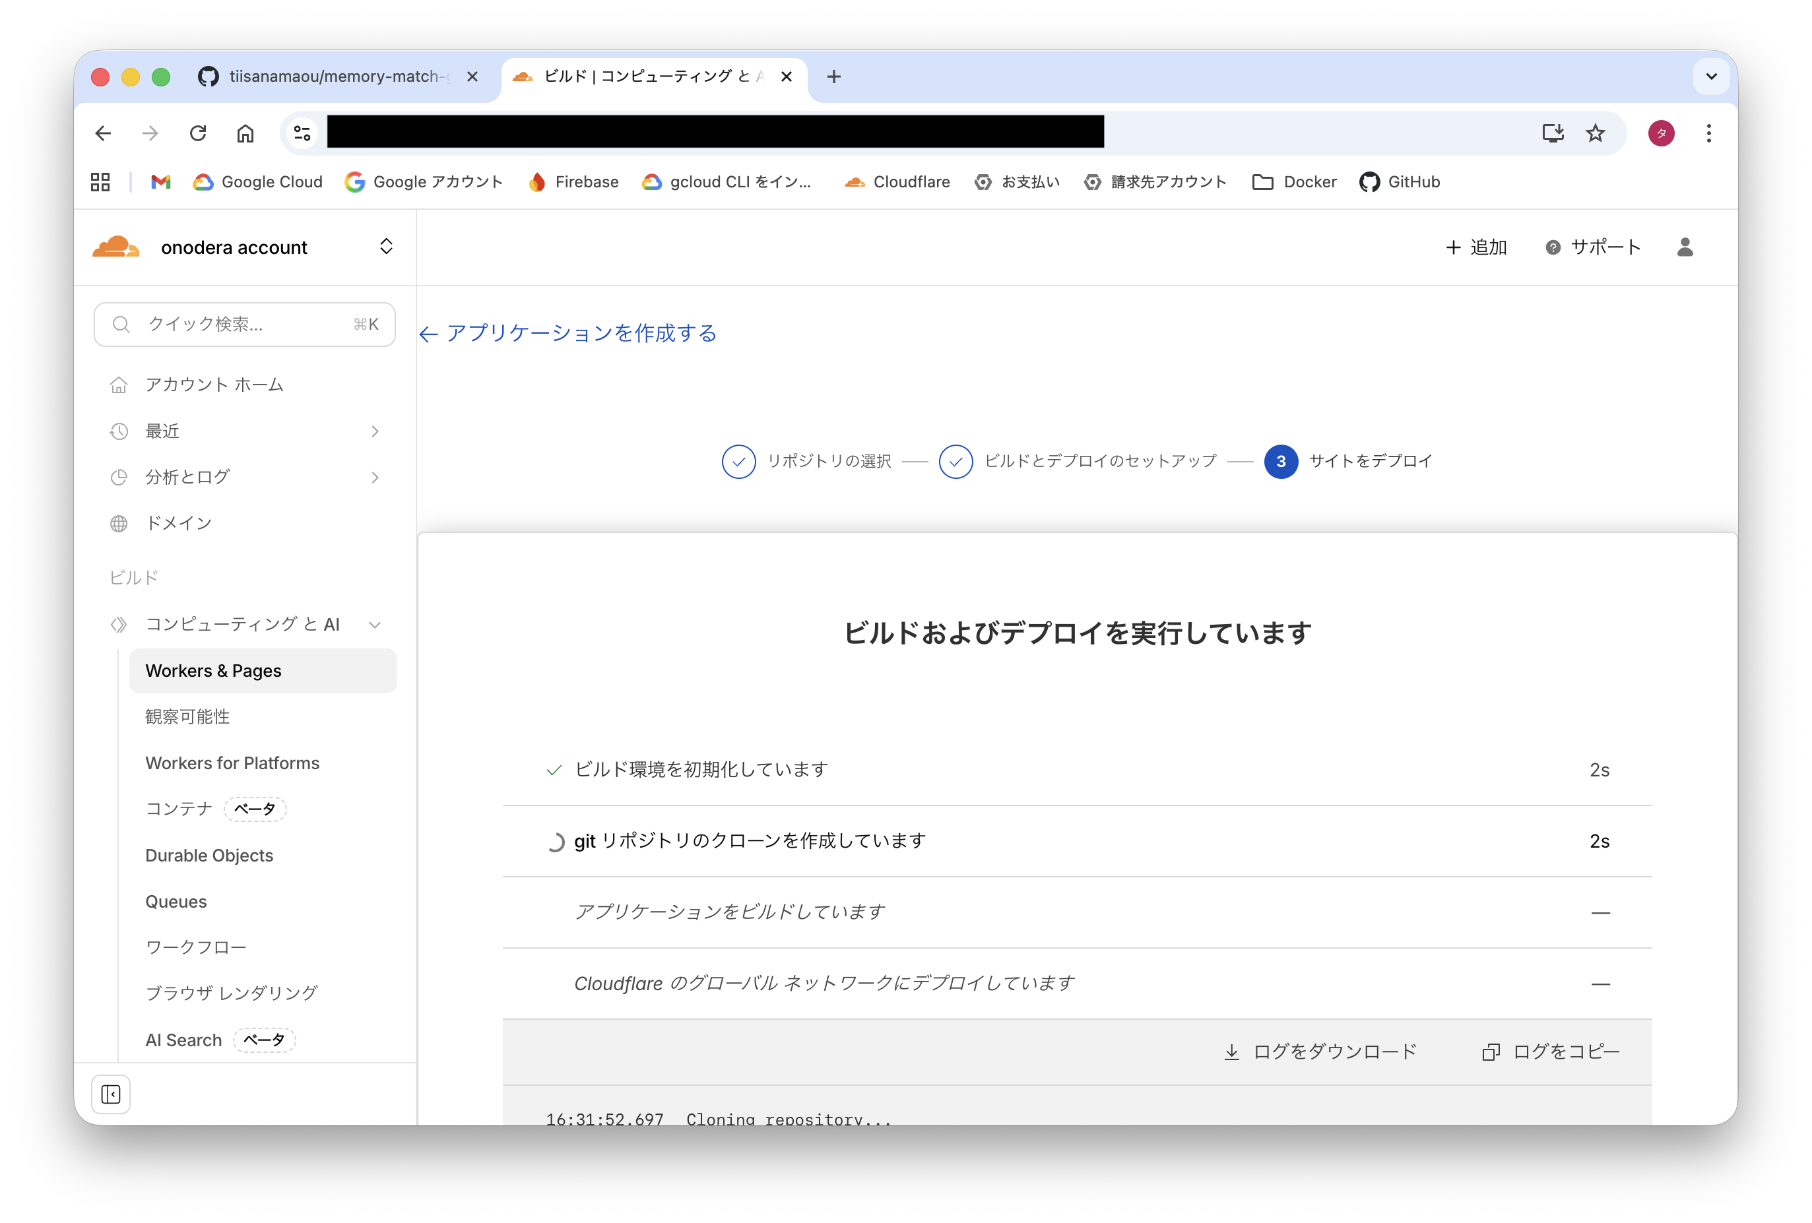Click the クイック検索 search field

coord(245,325)
